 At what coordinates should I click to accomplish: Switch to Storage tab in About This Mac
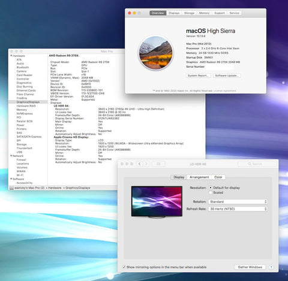pyautogui.click(x=189, y=13)
